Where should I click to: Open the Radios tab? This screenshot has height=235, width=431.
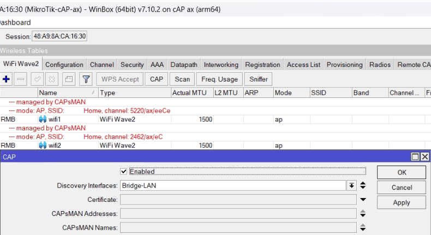[x=380, y=65]
